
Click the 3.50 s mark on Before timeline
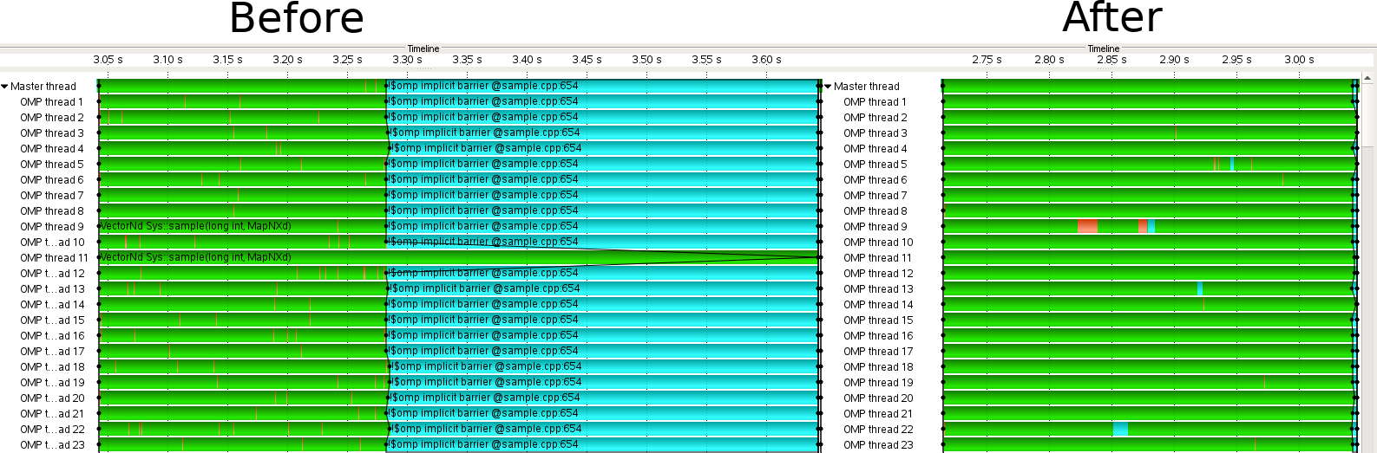646,60
